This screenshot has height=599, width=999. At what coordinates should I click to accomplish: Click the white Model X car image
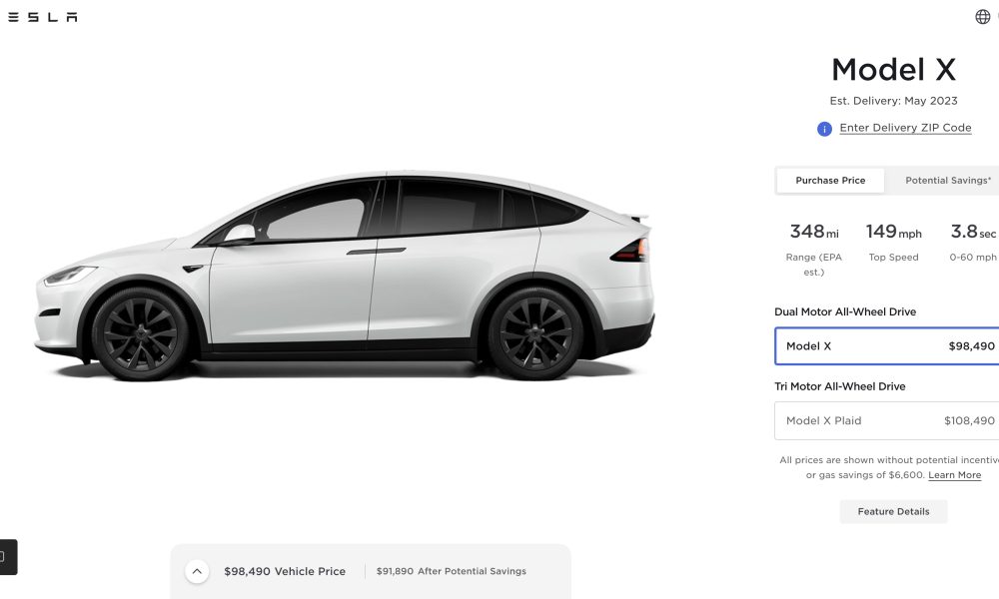(x=344, y=276)
